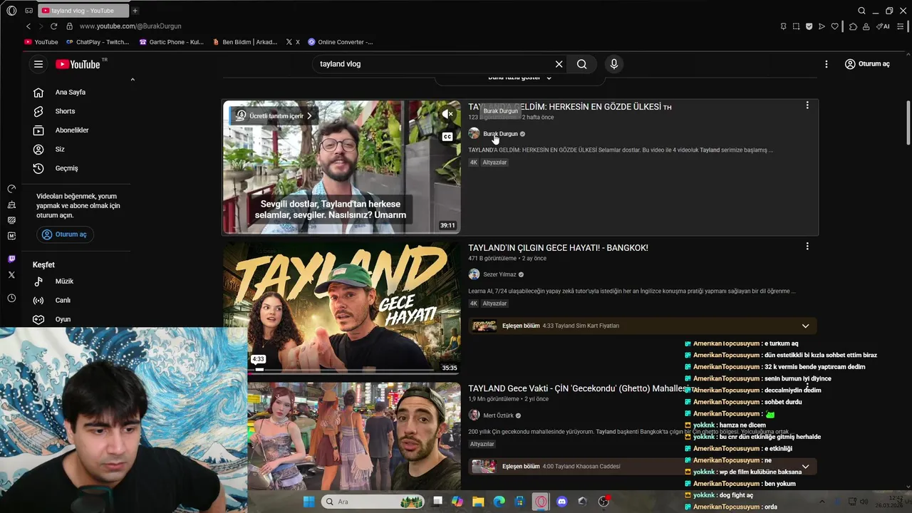The height and width of the screenshot is (513, 912).
Task: Open X icon in Opera left sidebar
Action: click(x=11, y=274)
